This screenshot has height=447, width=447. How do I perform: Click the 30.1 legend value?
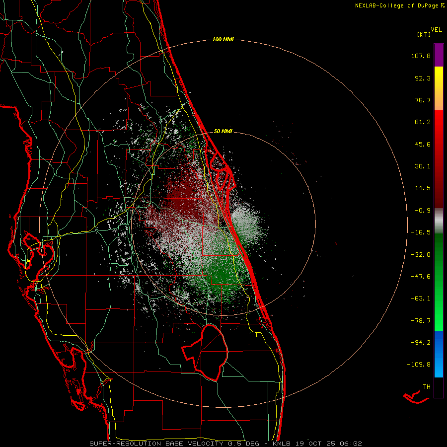point(423,166)
